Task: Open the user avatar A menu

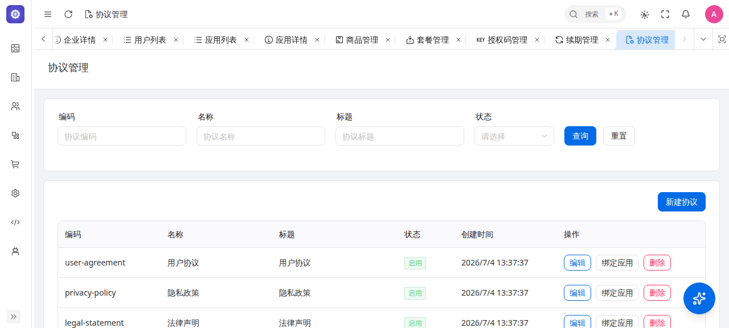Action: (x=714, y=14)
